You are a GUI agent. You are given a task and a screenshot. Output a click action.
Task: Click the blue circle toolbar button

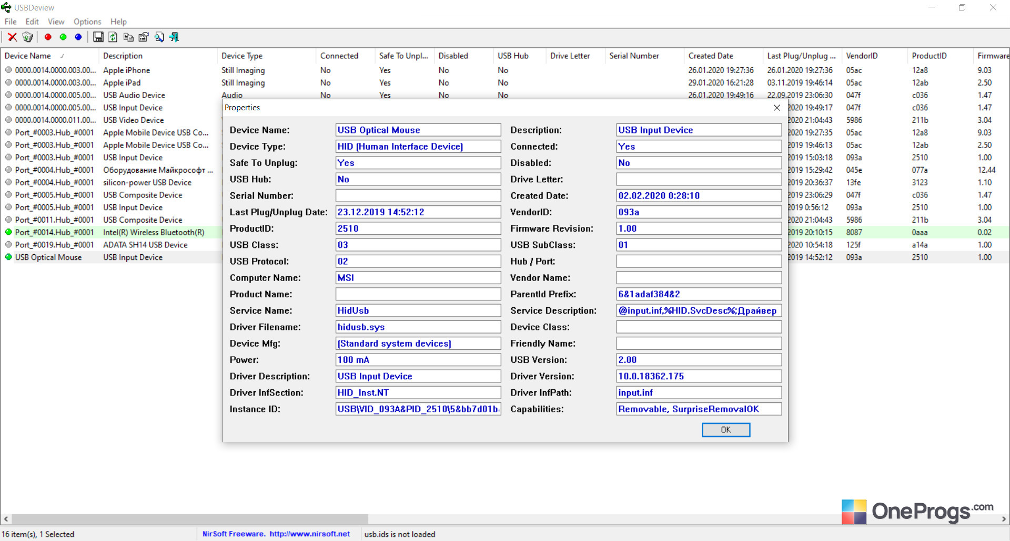[x=78, y=37]
